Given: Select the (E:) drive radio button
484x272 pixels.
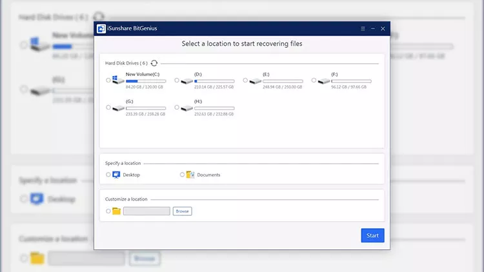Looking at the screenshot, I should (245, 80).
